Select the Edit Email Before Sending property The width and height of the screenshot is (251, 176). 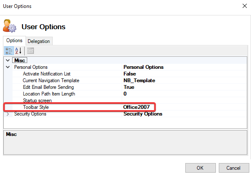pos(48,87)
